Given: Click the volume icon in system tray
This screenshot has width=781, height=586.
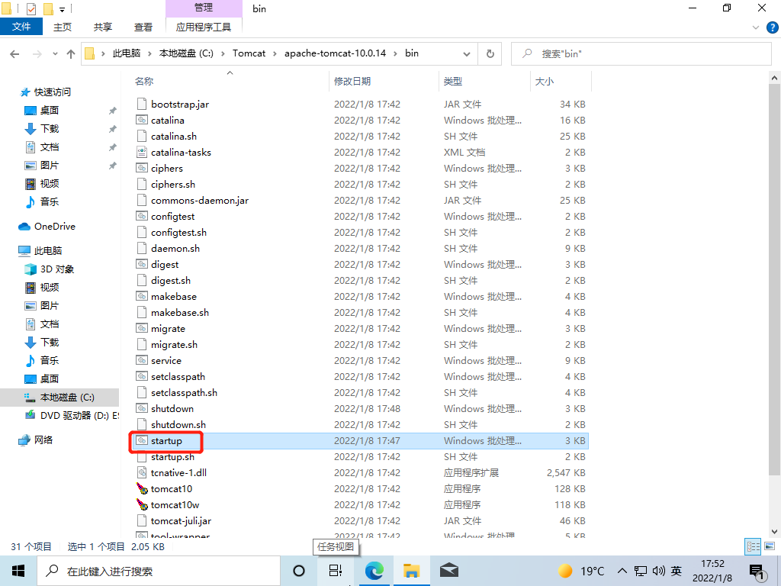Looking at the screenshot, I should point(657,570).
